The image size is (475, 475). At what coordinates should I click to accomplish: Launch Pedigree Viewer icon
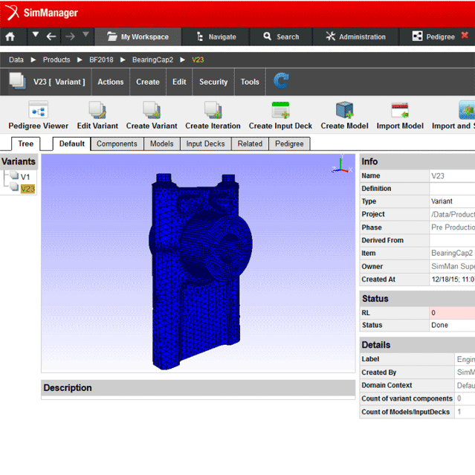pos(38,110)
